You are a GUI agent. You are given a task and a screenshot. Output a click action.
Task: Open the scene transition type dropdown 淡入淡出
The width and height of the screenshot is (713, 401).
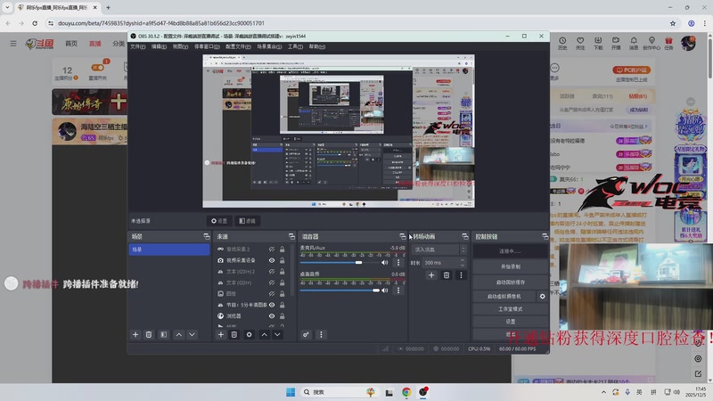tap(438, 250)
